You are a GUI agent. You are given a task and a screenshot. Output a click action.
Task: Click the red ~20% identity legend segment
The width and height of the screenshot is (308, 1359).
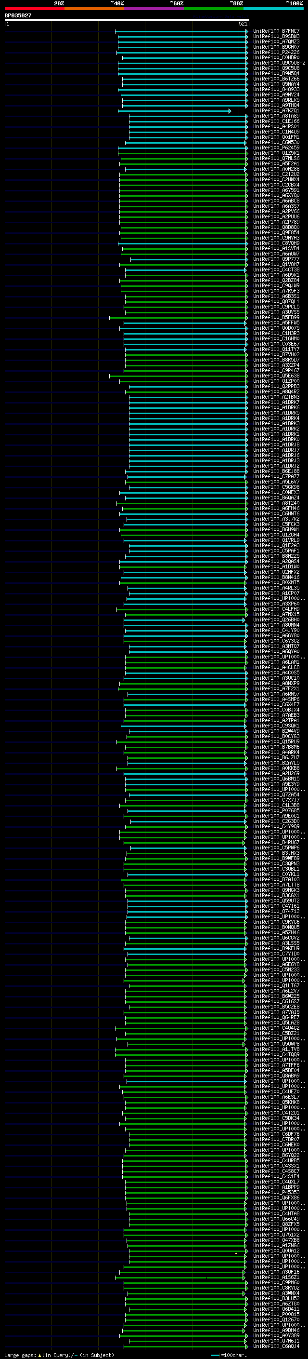35,9
